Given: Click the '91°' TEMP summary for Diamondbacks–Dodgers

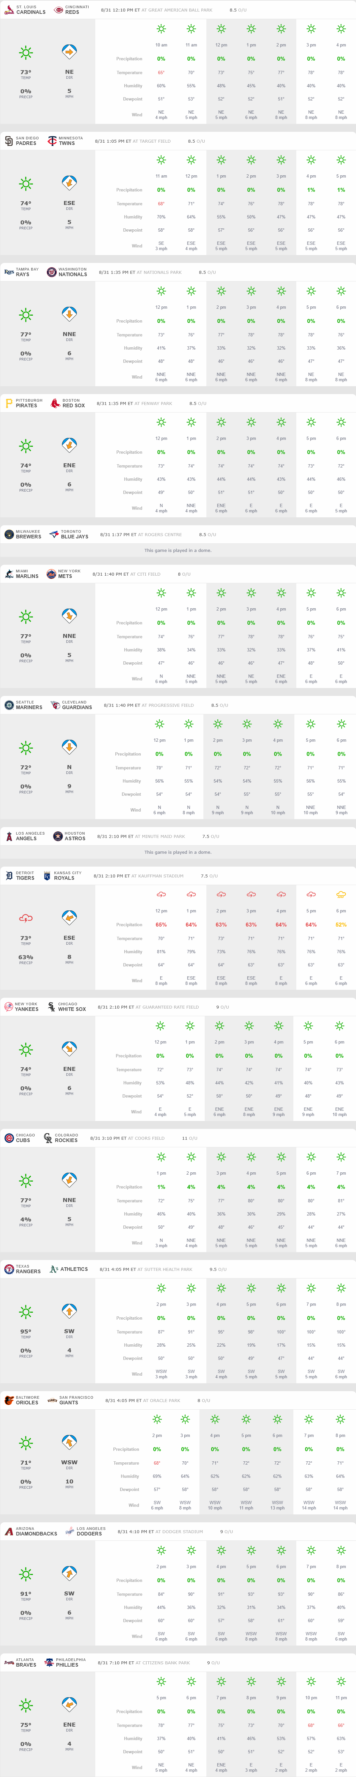Looking at the screenshot, I should tap(25, 1593).
